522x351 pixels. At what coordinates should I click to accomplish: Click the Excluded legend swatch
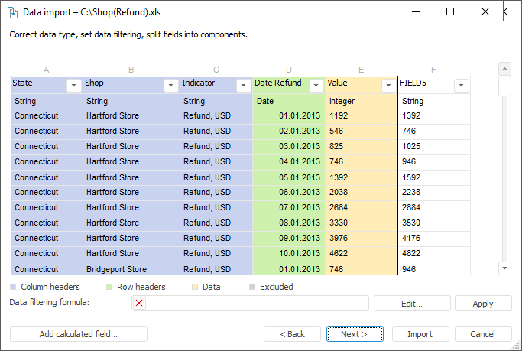pos(252,288)
